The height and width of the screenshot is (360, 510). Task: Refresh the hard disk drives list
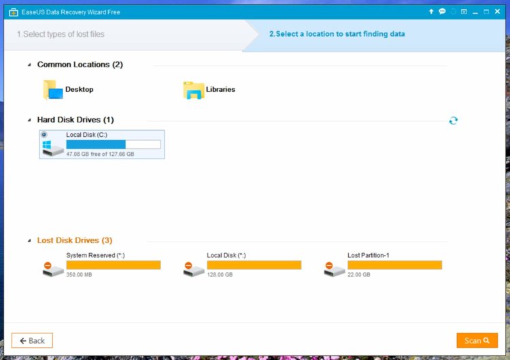453,120
